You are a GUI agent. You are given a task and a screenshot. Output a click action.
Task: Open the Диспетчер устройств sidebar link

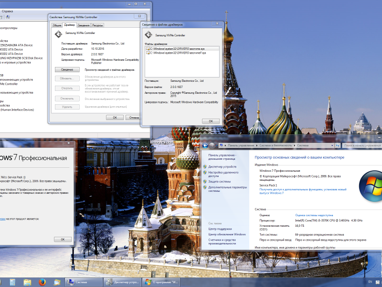coord(222,166)
